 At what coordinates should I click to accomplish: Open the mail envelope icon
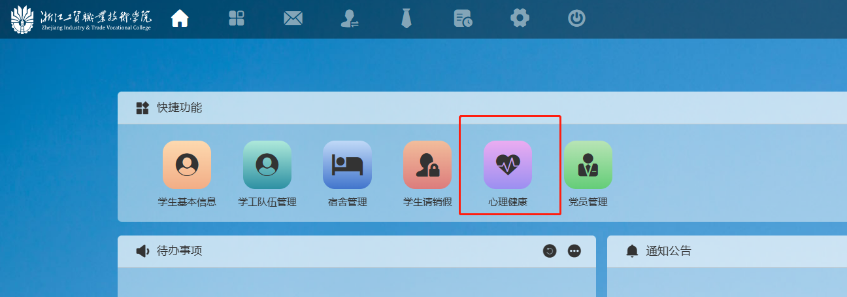tap(293, 18)
